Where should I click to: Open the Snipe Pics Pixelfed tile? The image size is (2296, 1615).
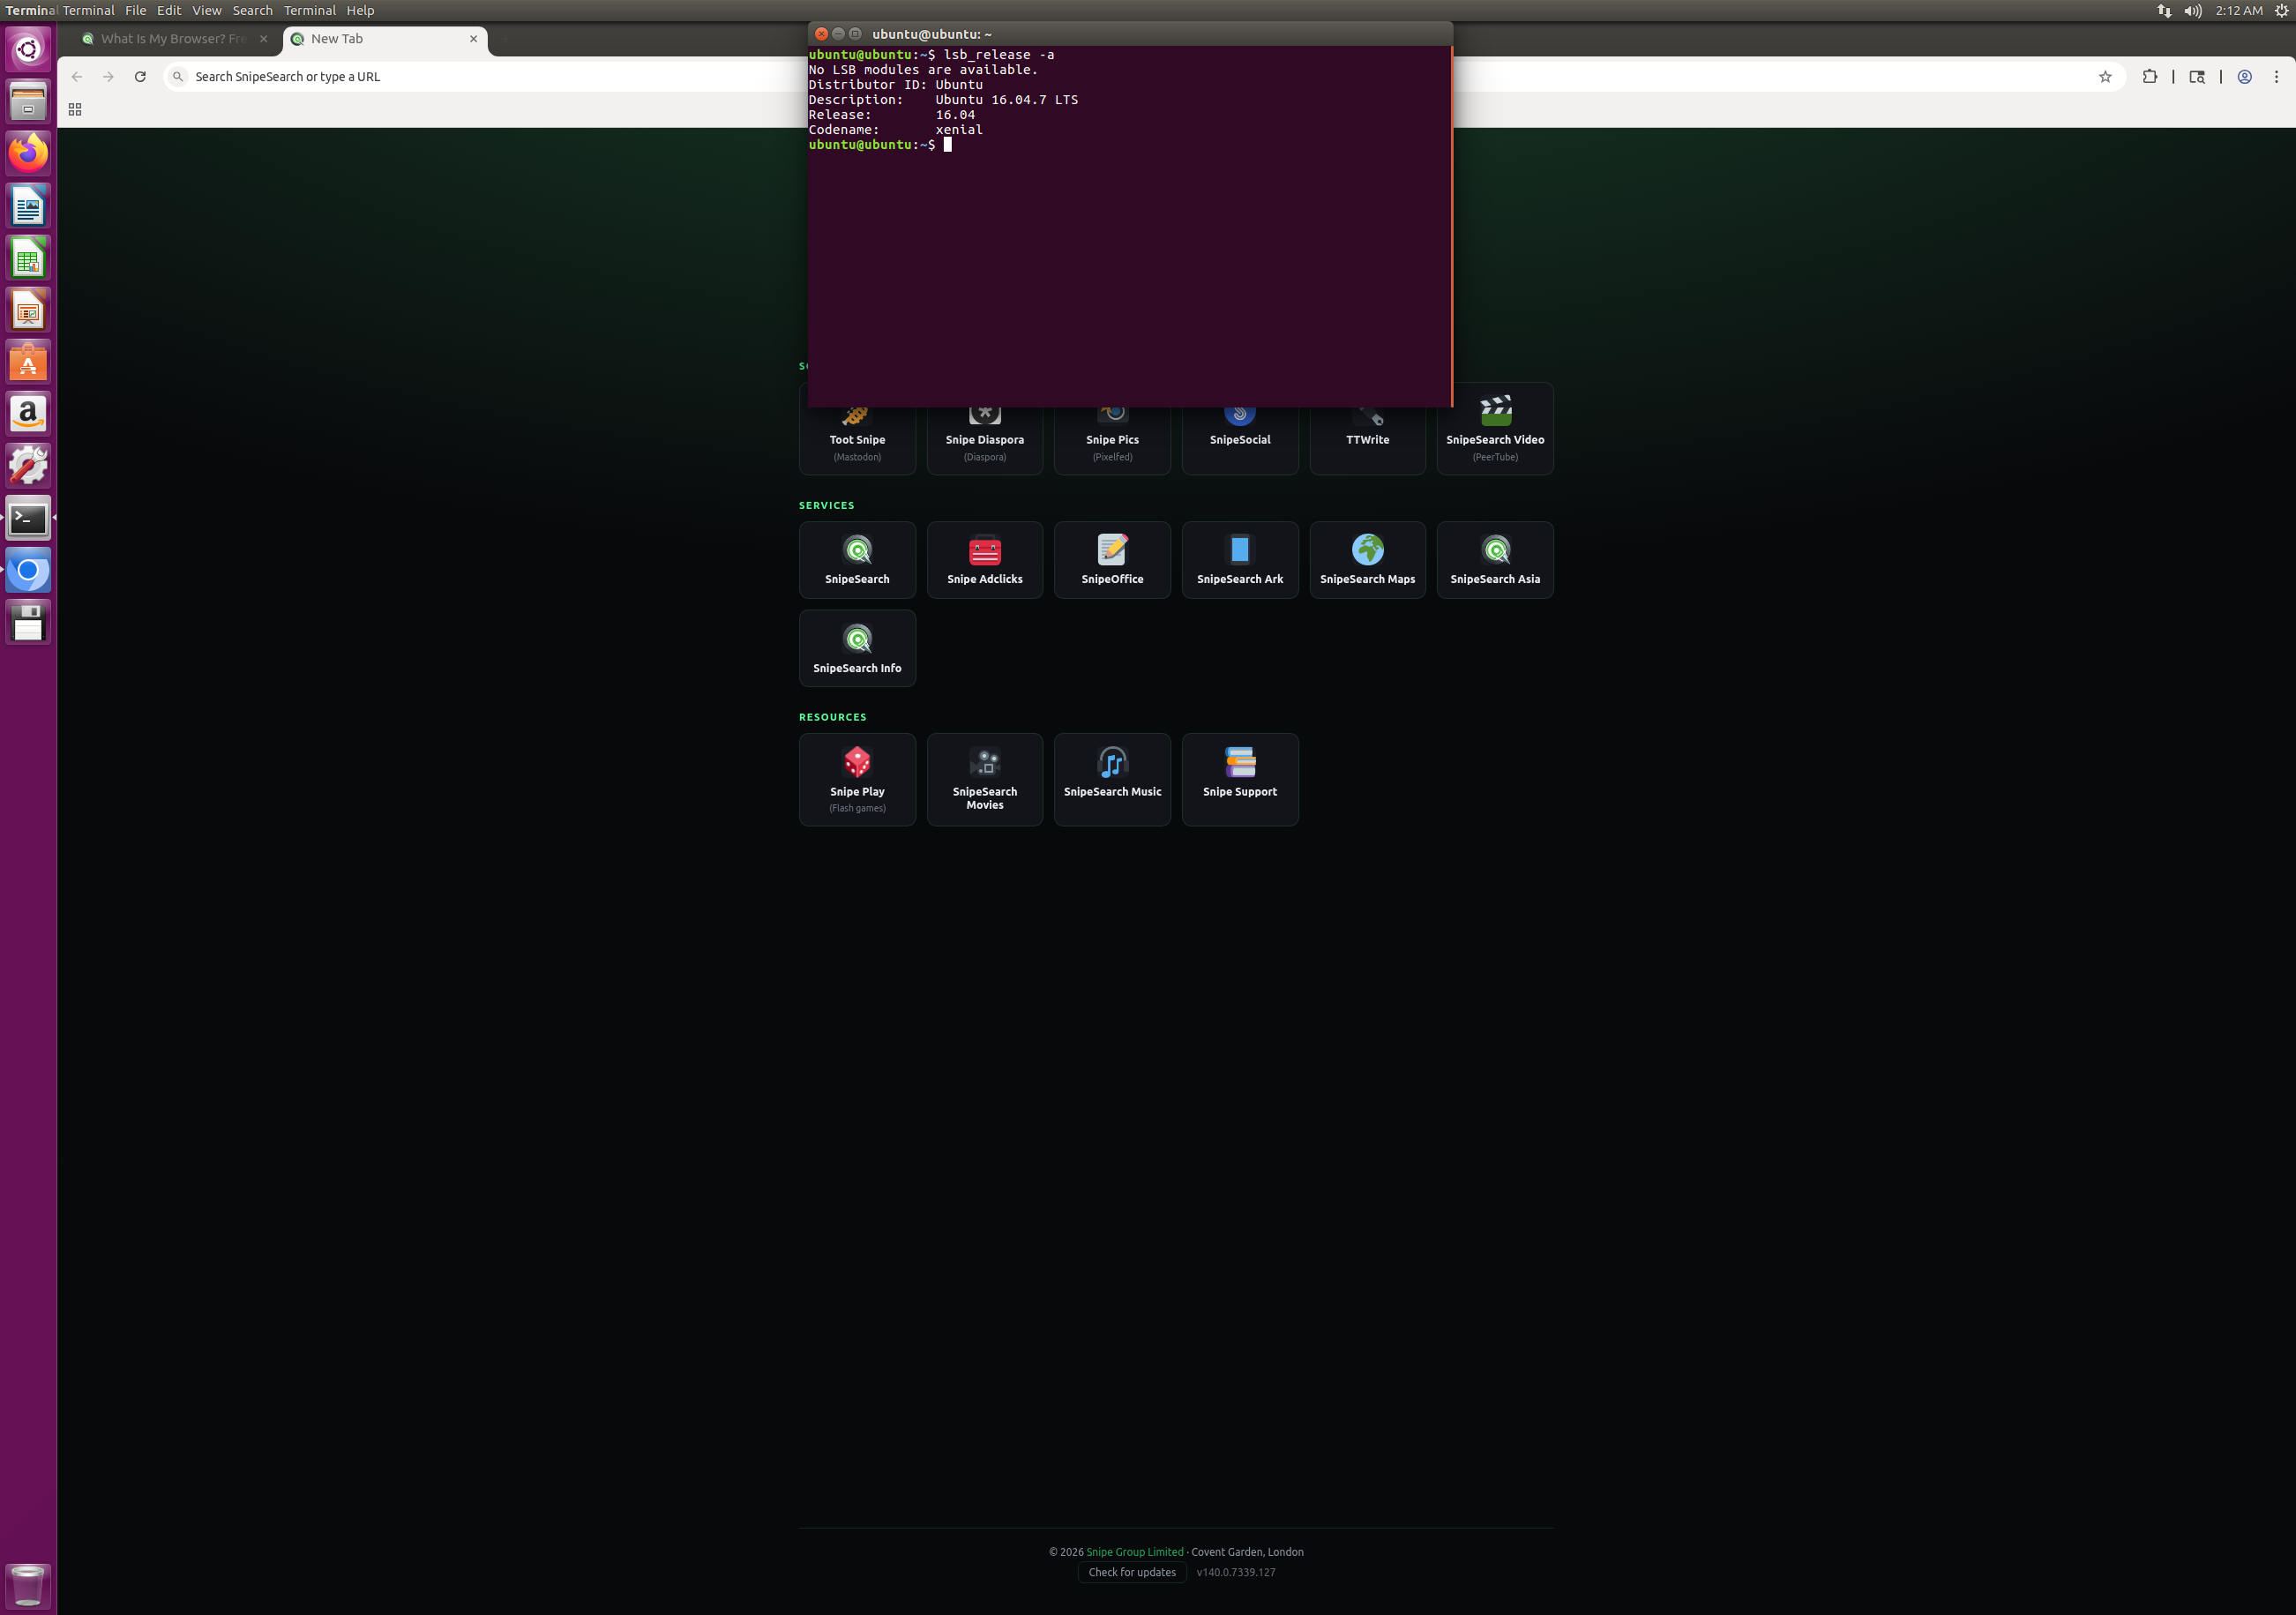click(x=1112, y=441)
